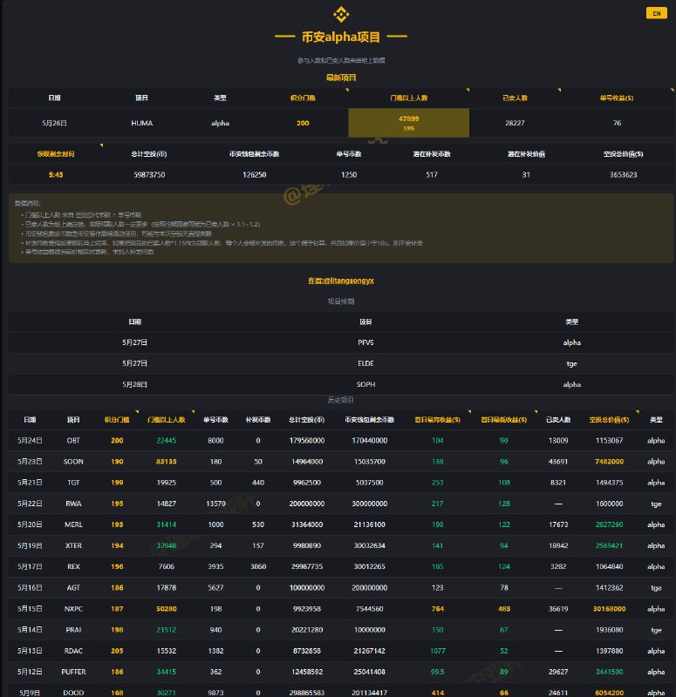Click PUFFER's threshold count 34415

(167, 672)
